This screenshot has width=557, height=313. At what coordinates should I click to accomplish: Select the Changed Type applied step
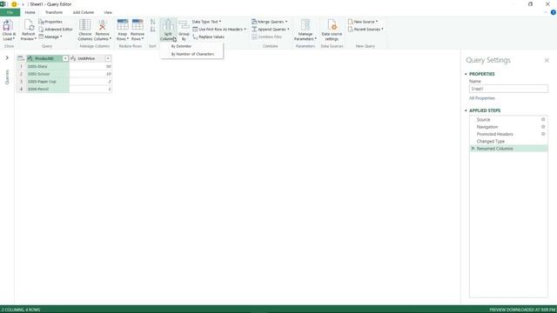[508, 141]
